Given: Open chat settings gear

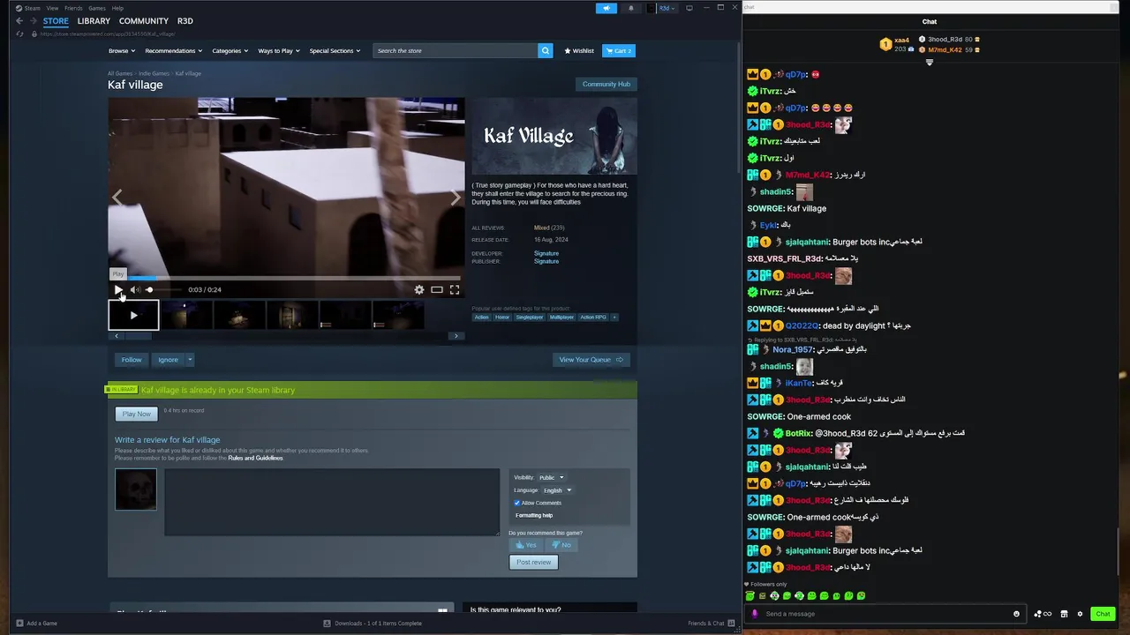Looking at the screenshot, I should [x=1080, y=614].
